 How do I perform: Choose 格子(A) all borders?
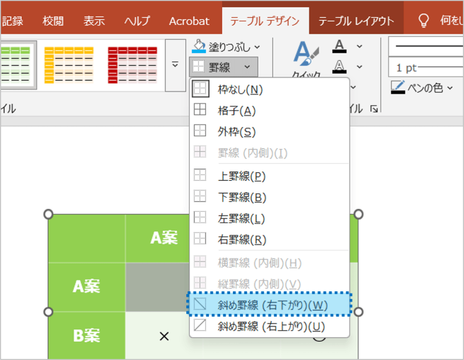[270, 110]
